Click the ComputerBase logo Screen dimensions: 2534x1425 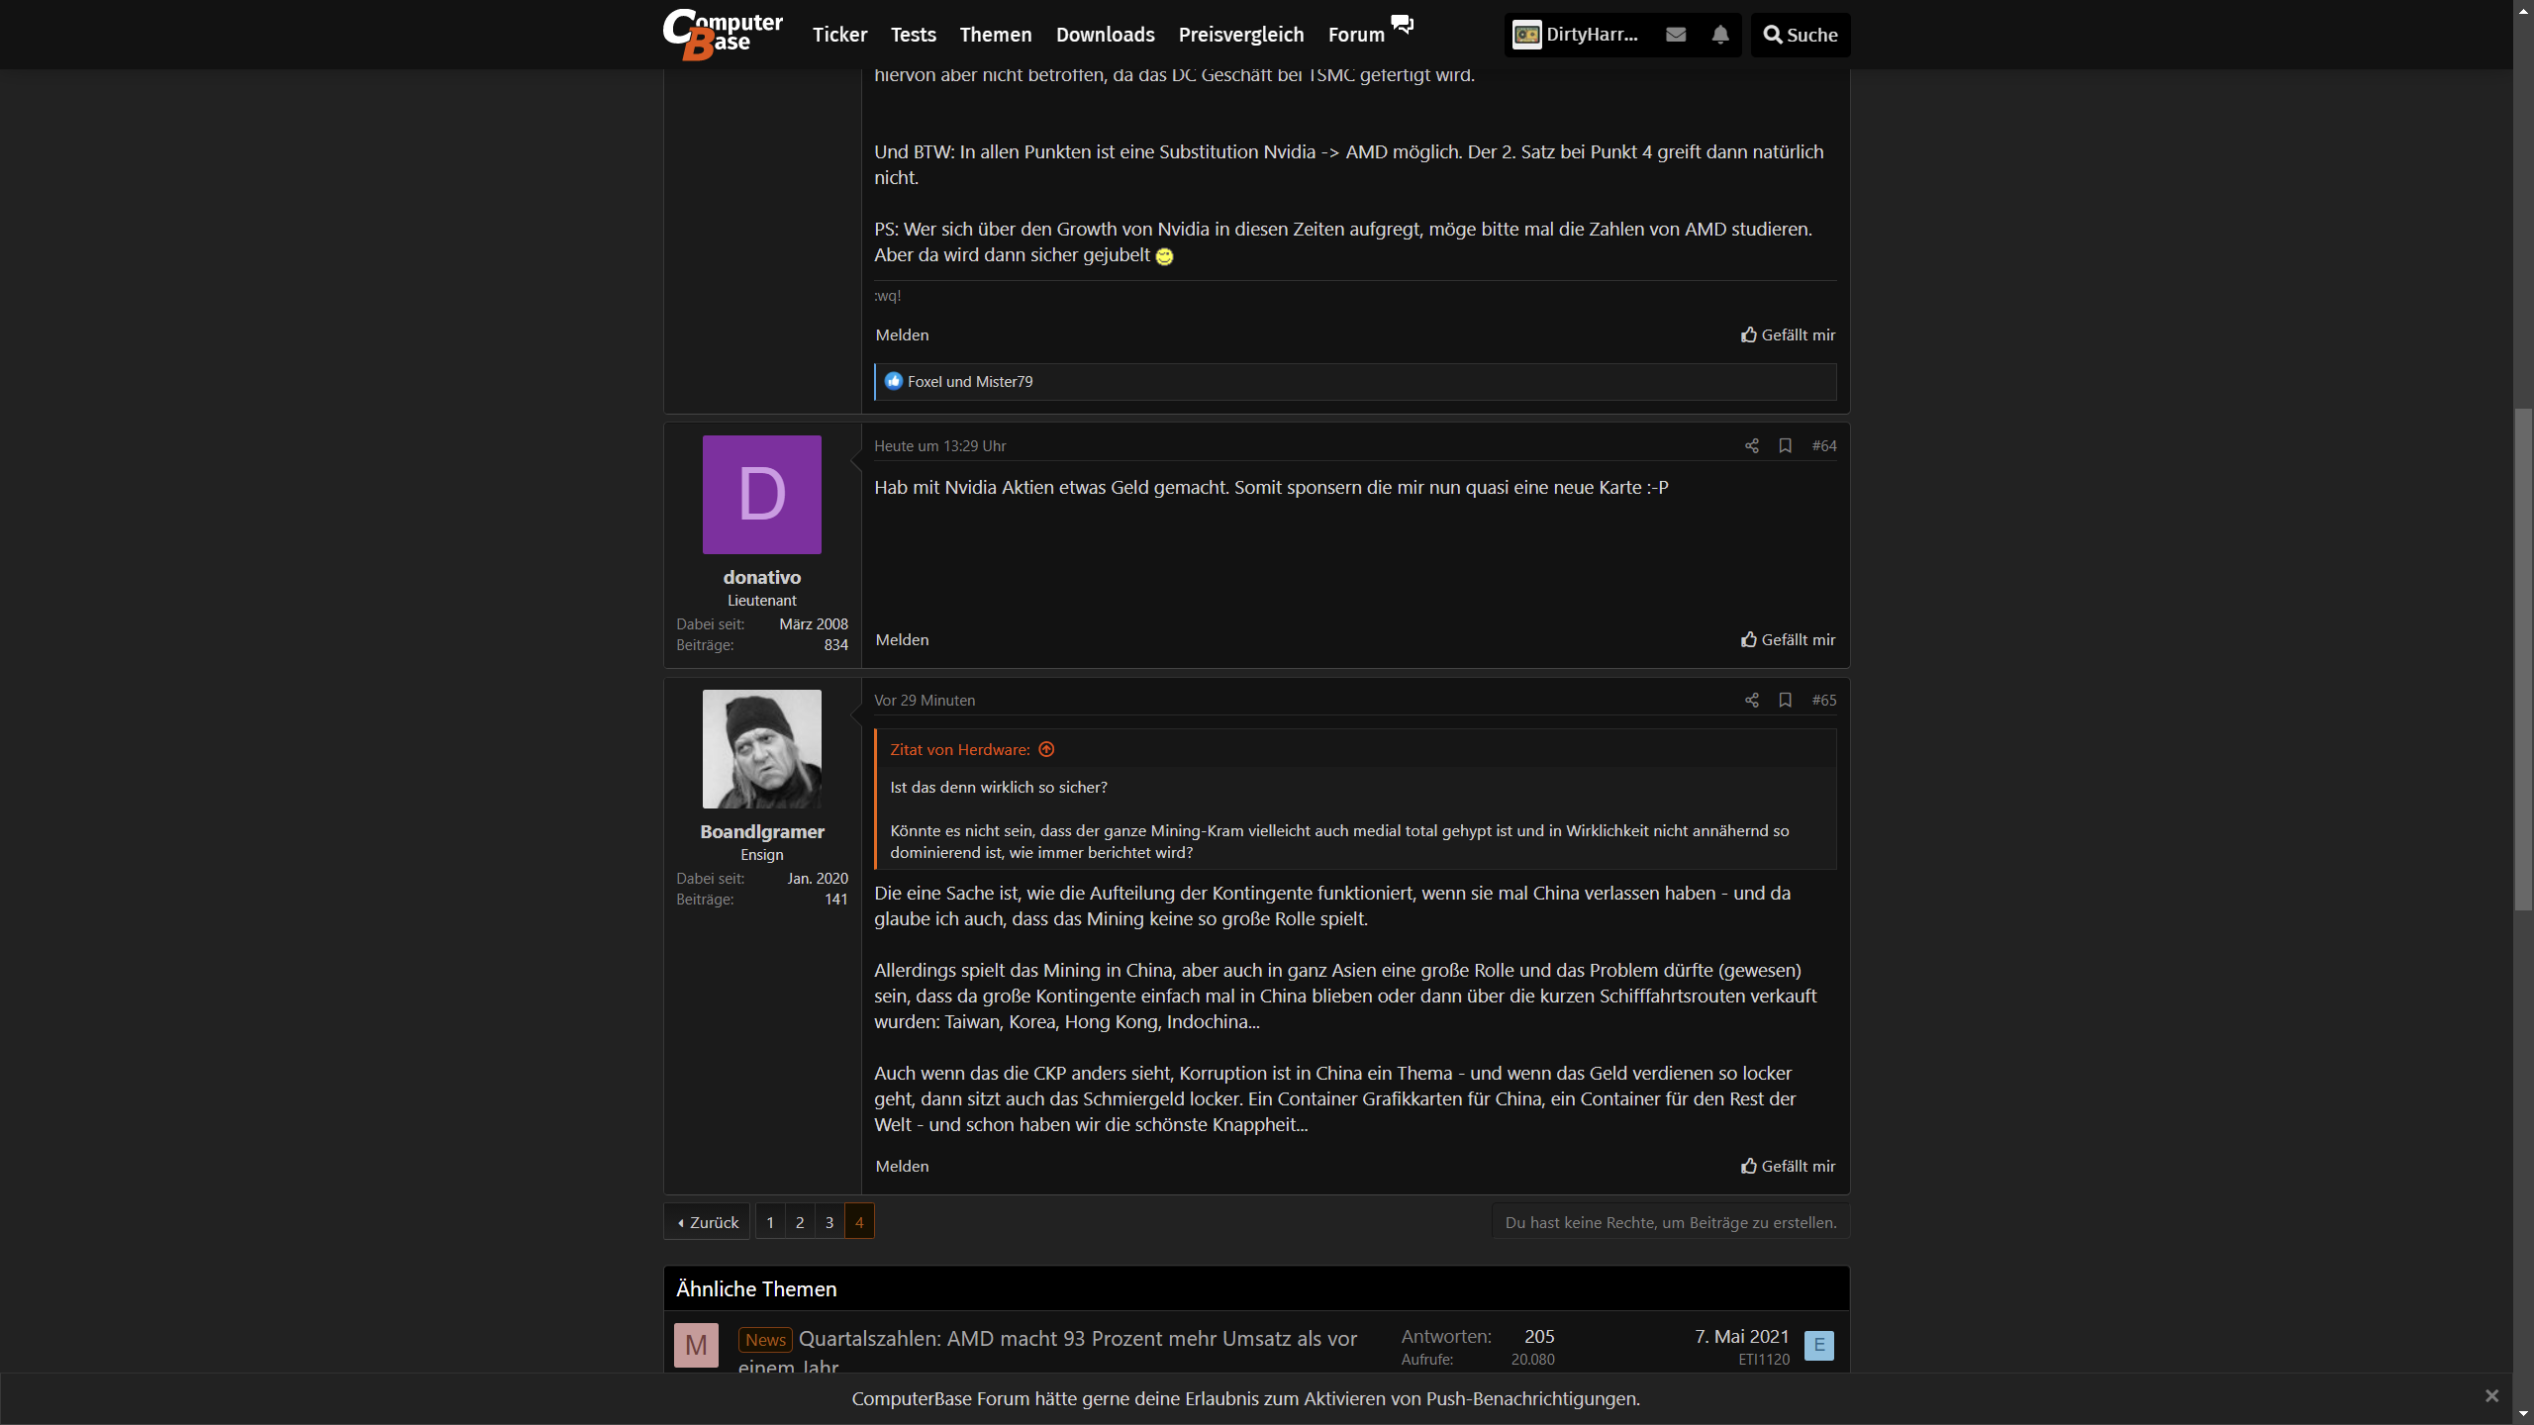pos(723,35)
